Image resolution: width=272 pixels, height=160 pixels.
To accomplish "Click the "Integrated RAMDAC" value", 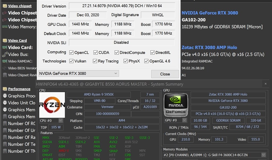I will [197, 61].
